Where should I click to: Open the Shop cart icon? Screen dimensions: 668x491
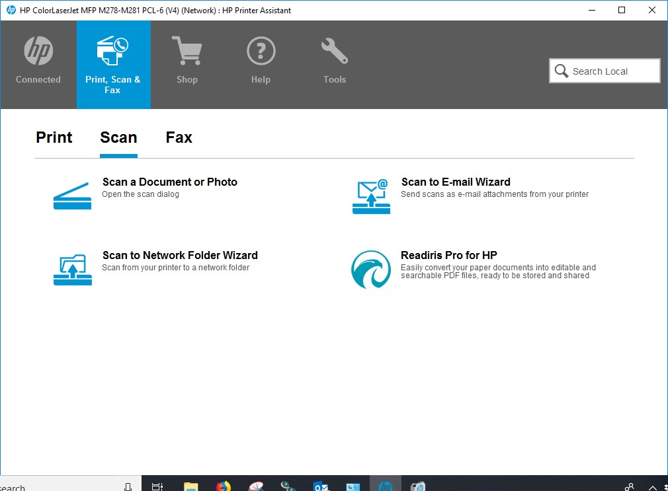click(x=187, y=52)
